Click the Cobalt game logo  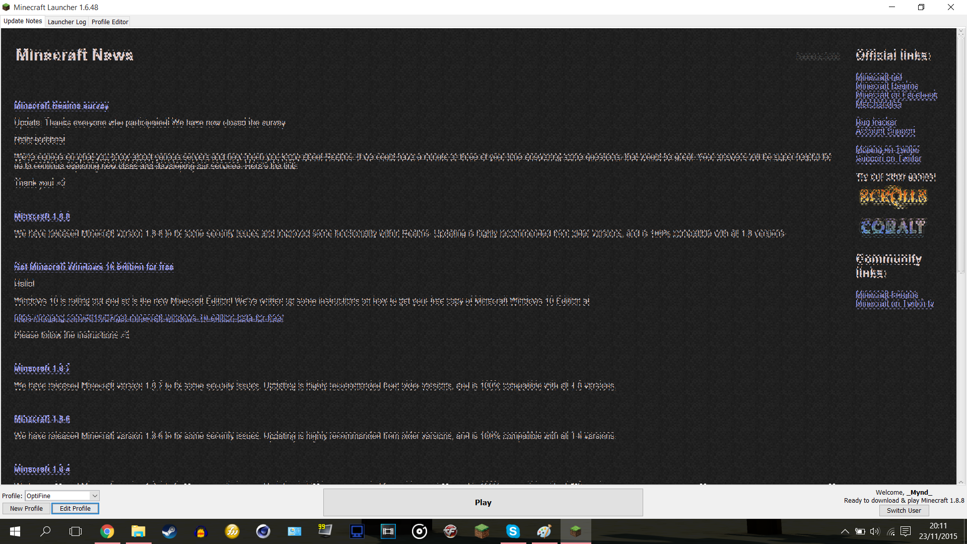click(892, 227)
